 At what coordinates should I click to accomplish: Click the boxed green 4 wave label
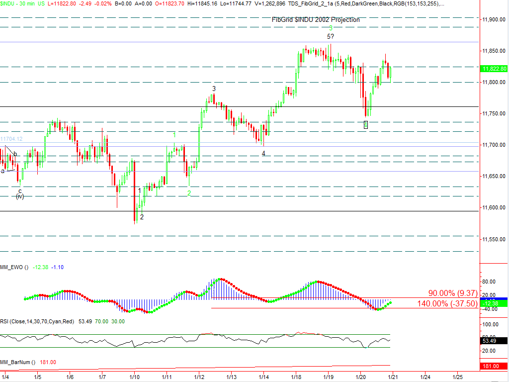pyautogui.click(x=366, y=124)
